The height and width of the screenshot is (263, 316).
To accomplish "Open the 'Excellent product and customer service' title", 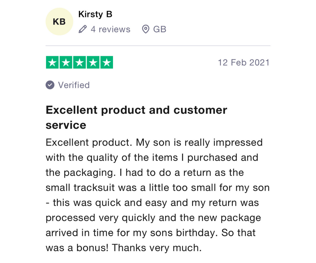I will (136, 117).
